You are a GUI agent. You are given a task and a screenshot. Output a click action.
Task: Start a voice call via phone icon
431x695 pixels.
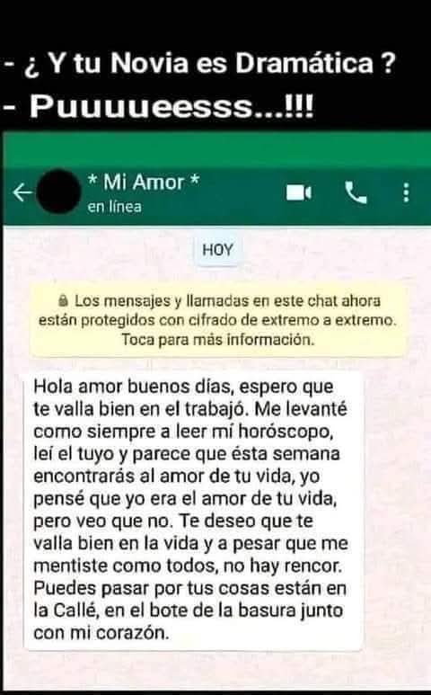pos(356,192)
